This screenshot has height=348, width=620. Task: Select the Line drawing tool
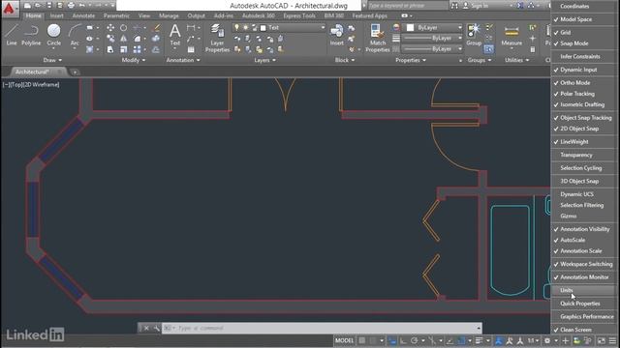(12, 35)
